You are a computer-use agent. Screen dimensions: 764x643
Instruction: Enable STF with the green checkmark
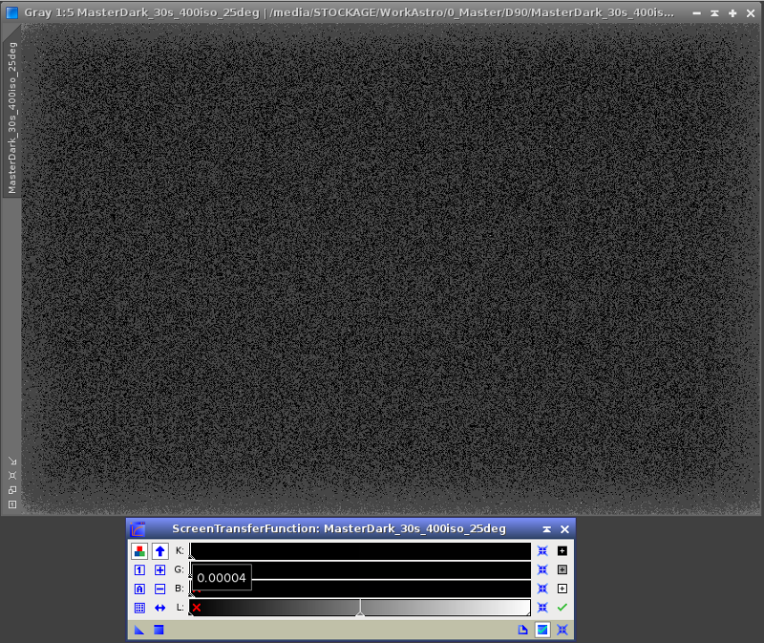pos(562,608)
